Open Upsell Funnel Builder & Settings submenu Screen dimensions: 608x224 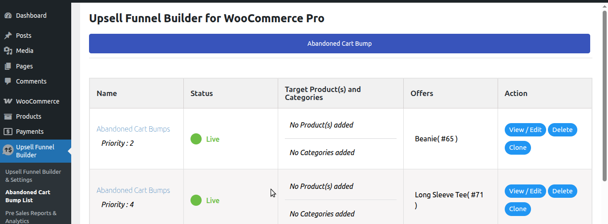click(33, 176)
